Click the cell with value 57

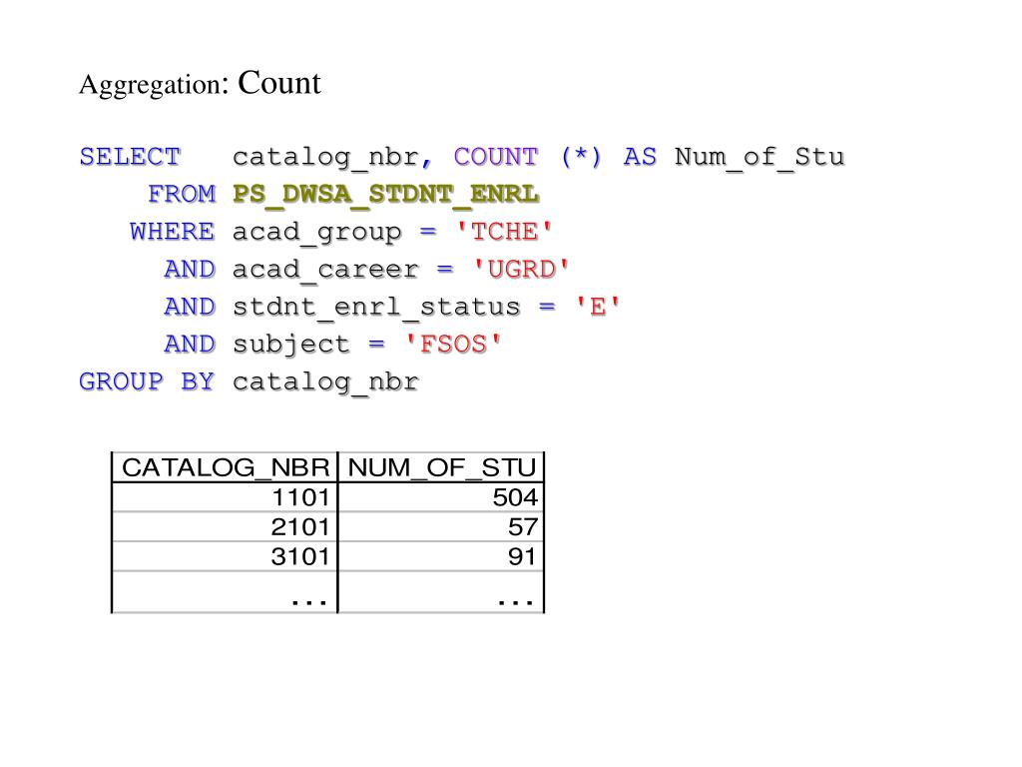click(441, 527)
